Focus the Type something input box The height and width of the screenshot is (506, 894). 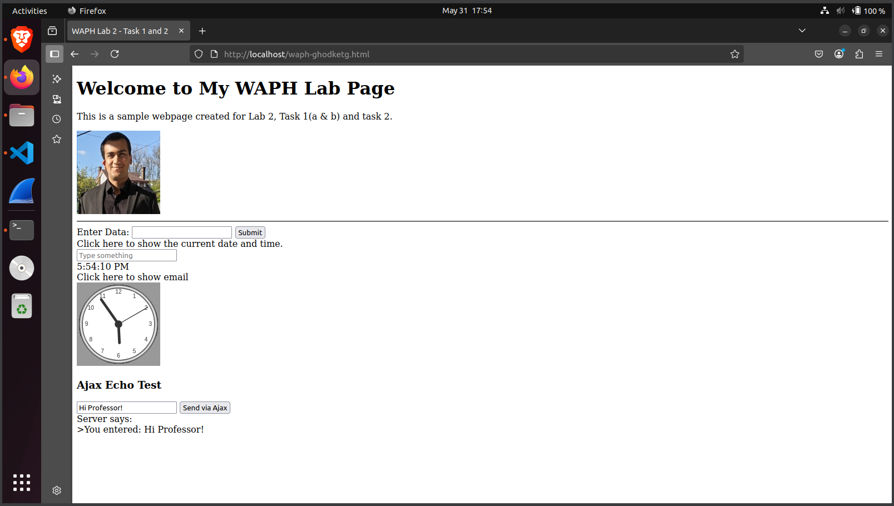point(127,255)
